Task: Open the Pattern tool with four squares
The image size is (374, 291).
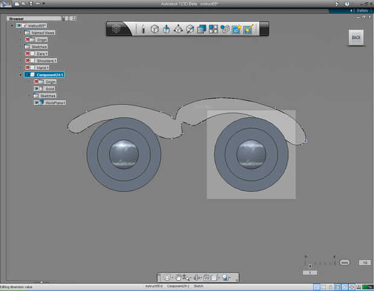Action: (x=213, y=28)
